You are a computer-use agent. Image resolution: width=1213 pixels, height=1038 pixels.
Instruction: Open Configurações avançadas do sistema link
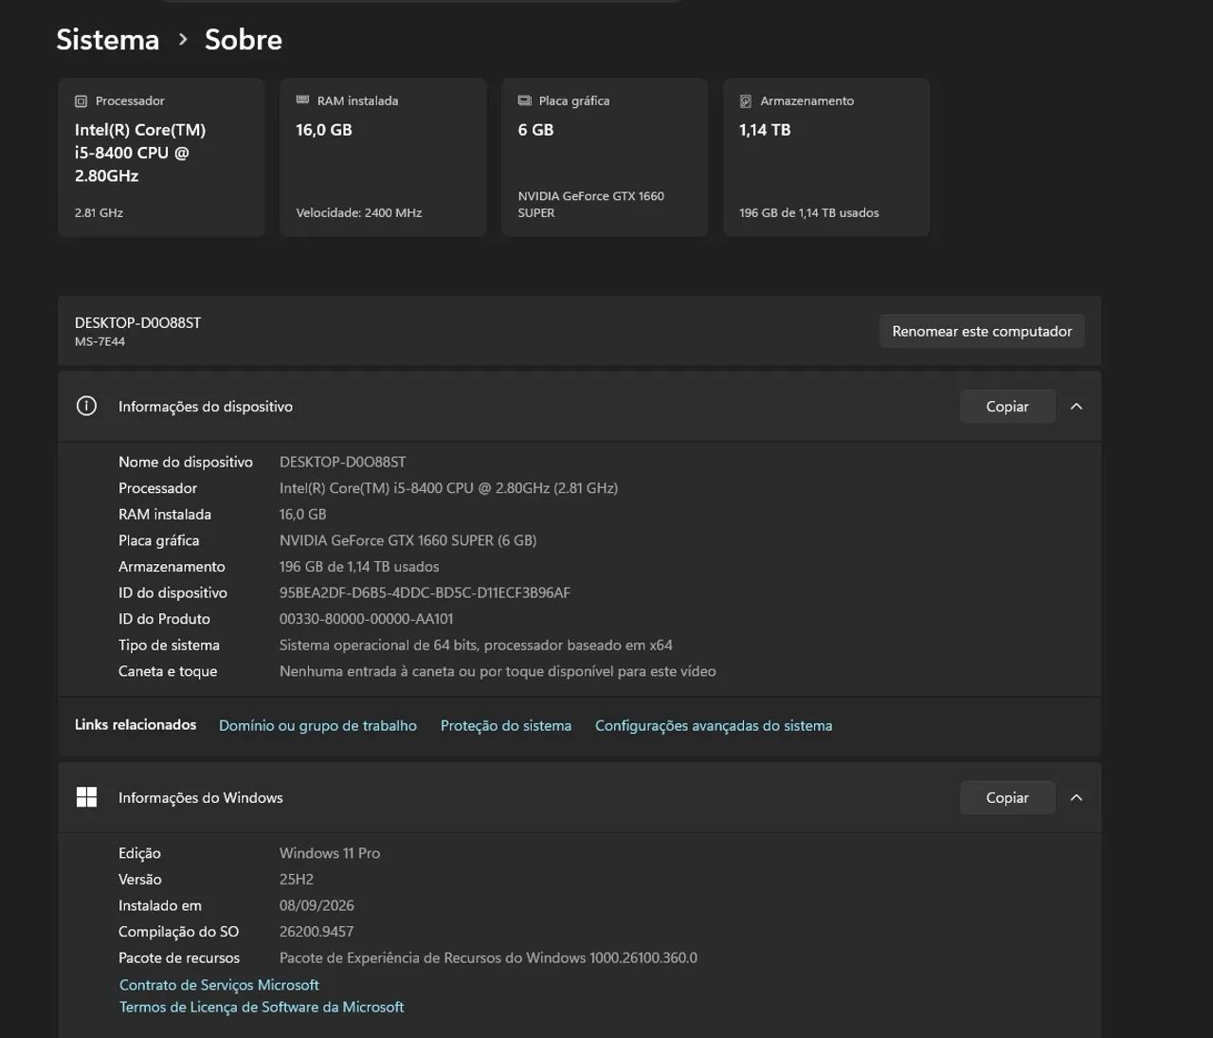tap(714, 725)
